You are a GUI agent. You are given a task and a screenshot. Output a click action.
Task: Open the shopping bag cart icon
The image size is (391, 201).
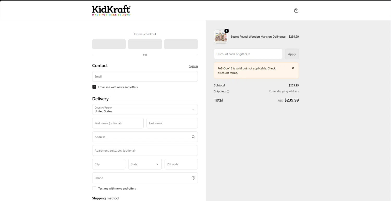(296, 10)
